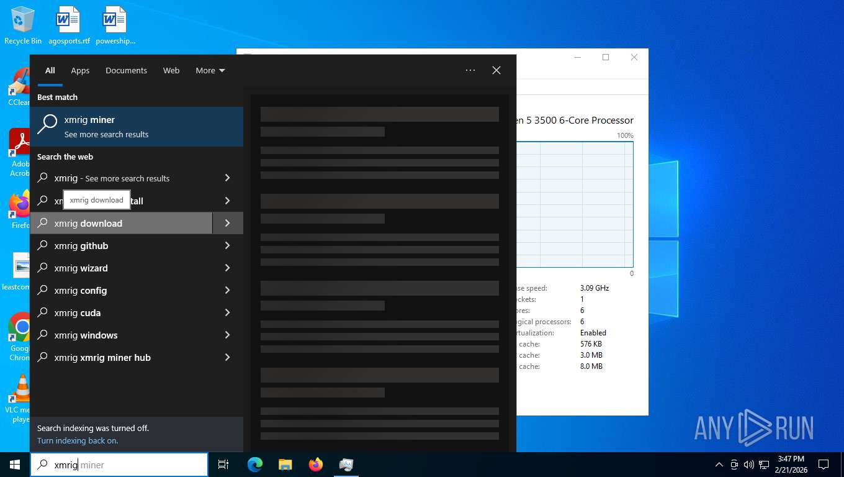Open best match xmrig miner result
844x477 pixels.
(137, 127)
